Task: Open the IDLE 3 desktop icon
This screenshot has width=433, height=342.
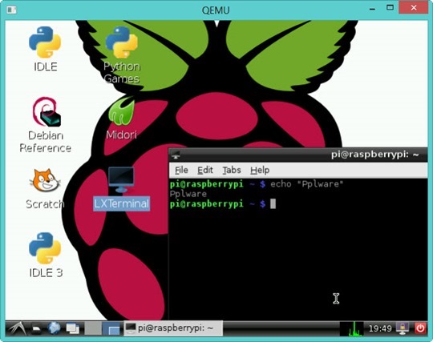Action: point(46,254)
